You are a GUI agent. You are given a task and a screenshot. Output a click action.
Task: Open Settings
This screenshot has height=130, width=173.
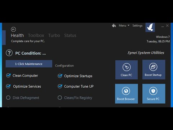pyautogui.click(x=137, y=26)
